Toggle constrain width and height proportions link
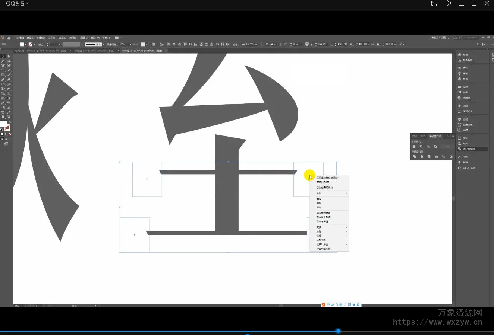The image size is (494, 335). pyautogui.click(x=373, y=44)
